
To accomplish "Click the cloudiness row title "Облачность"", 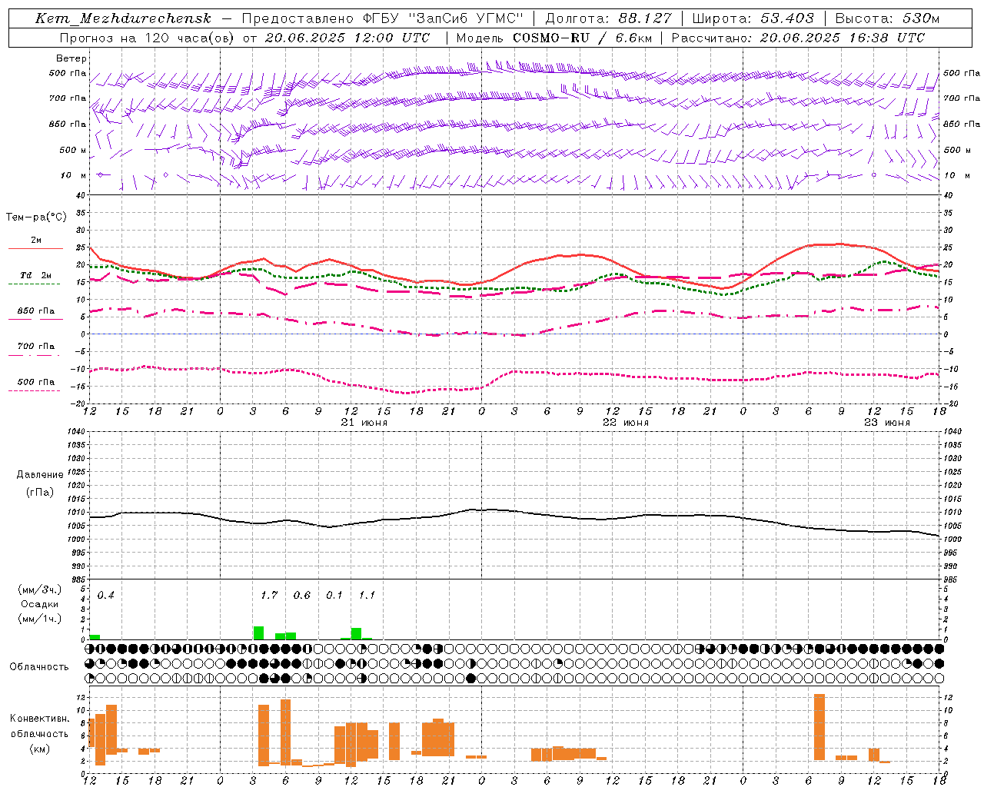I will (x=39, y=667).
